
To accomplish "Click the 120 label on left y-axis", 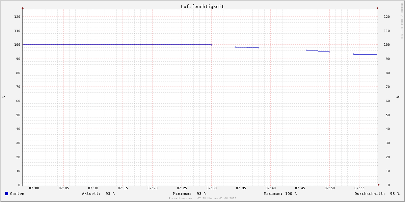I will tap(17, 16).
